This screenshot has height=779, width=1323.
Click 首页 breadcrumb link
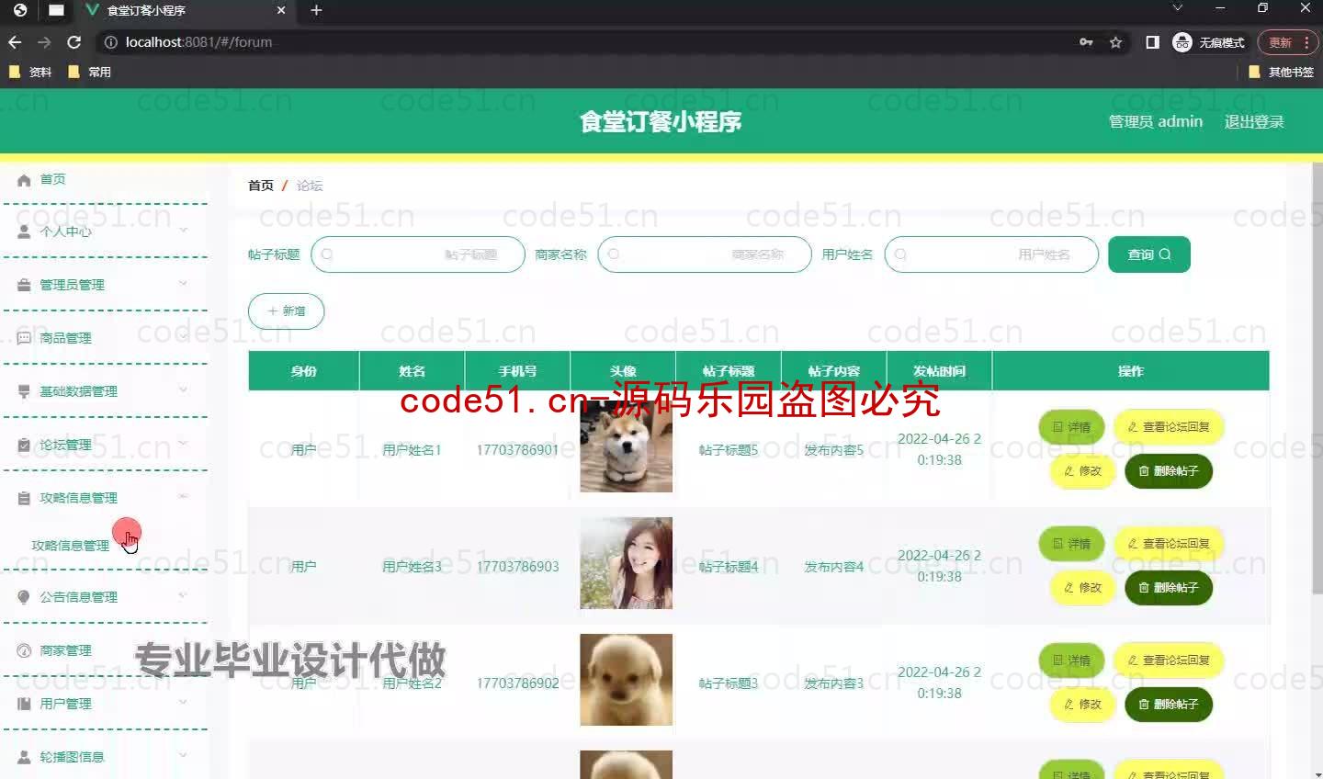[x=261, y=186]
